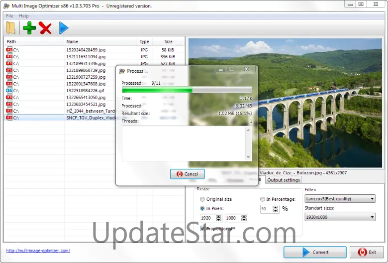Click GIF file icon of 1322518984226.gif row
388x263 pixels.
[9, 91]
